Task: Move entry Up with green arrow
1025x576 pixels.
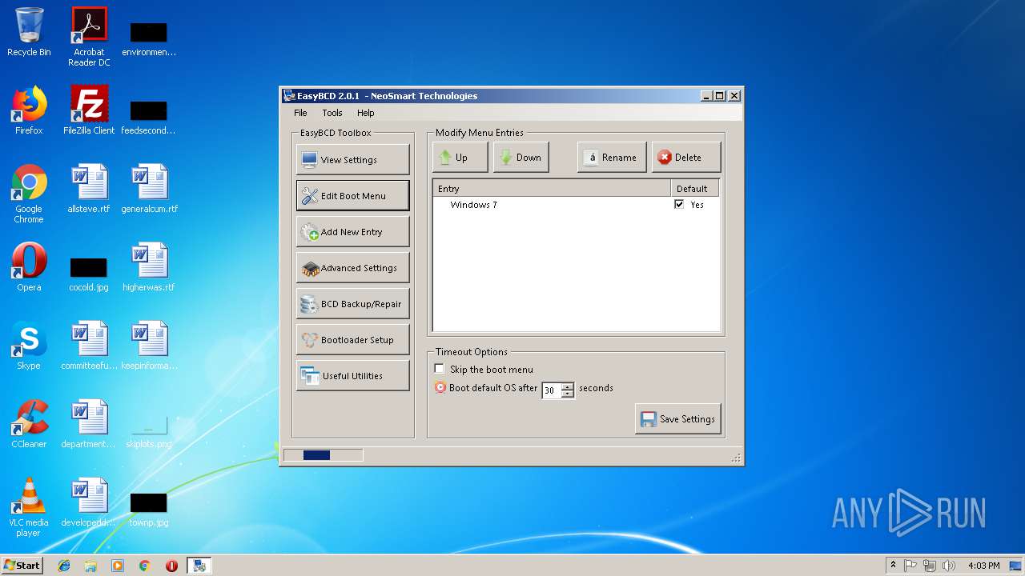Action: click(460, 158)
